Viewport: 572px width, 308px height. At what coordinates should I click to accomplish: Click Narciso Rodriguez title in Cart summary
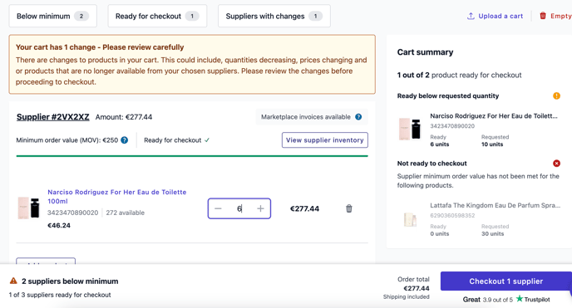point(494,116)
